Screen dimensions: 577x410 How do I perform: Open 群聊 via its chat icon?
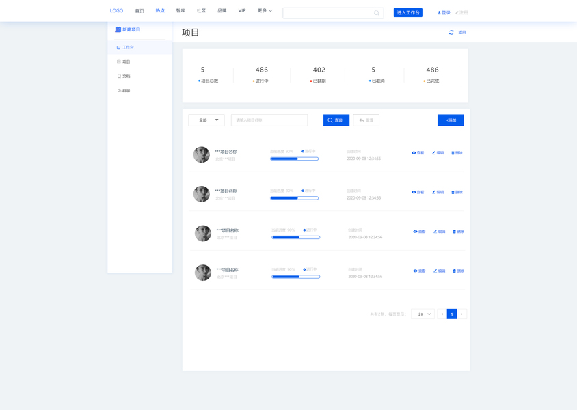(x=119, y=90)
